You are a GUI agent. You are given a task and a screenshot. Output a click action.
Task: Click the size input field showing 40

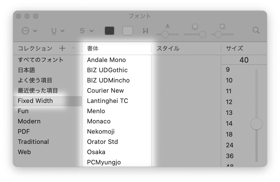[x=244, y=60]
